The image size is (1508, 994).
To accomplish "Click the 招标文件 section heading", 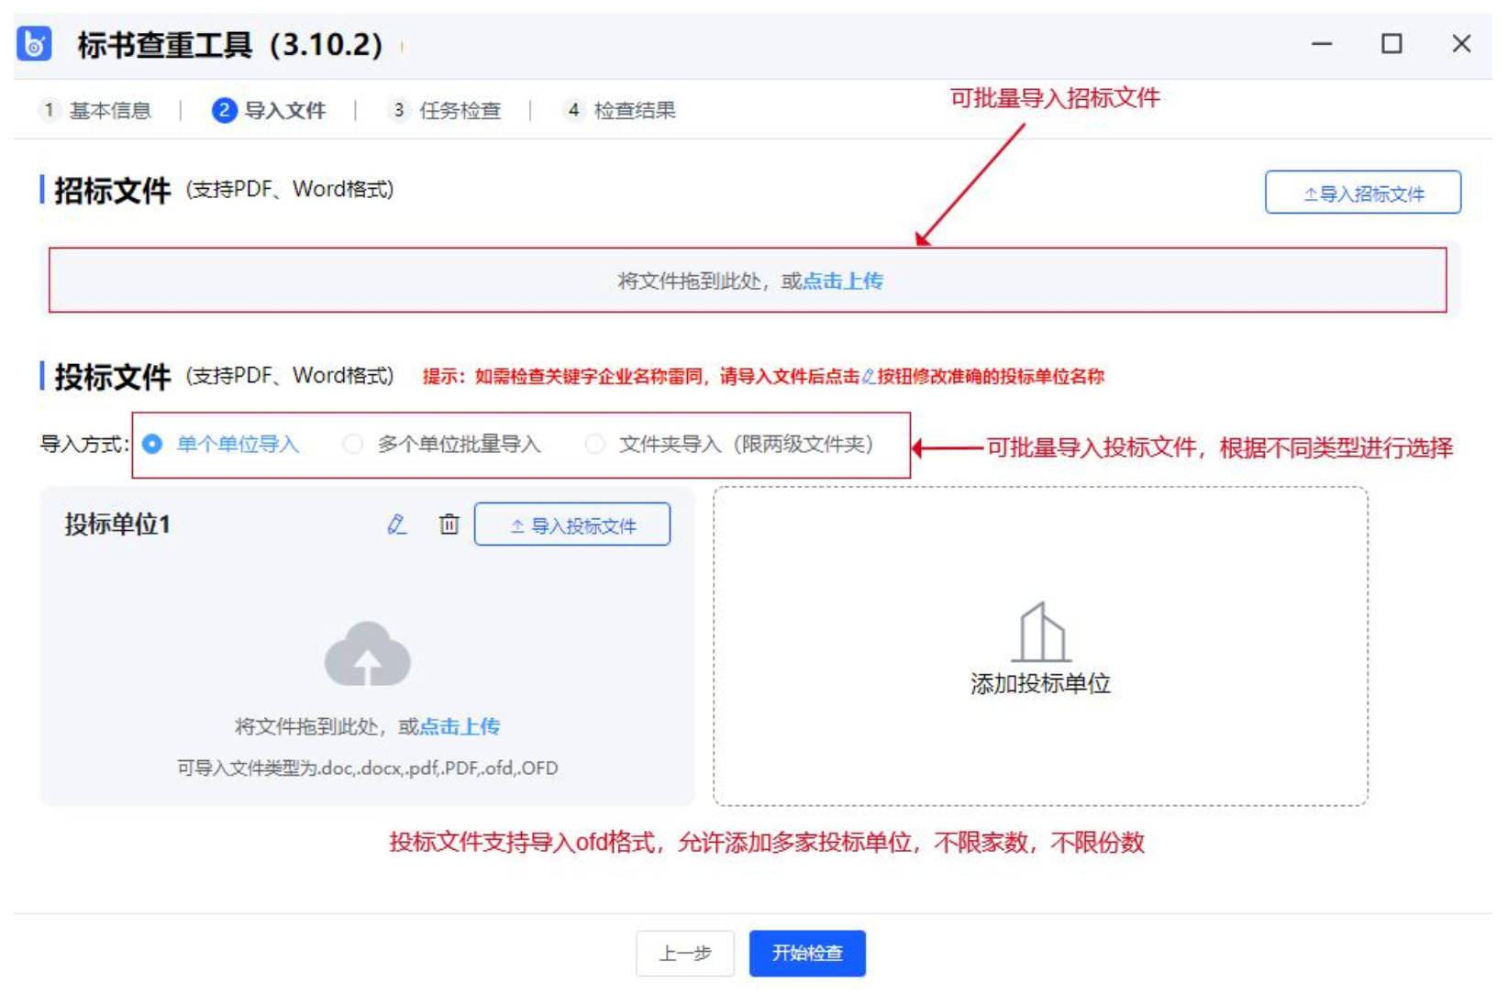I will 112,191.
